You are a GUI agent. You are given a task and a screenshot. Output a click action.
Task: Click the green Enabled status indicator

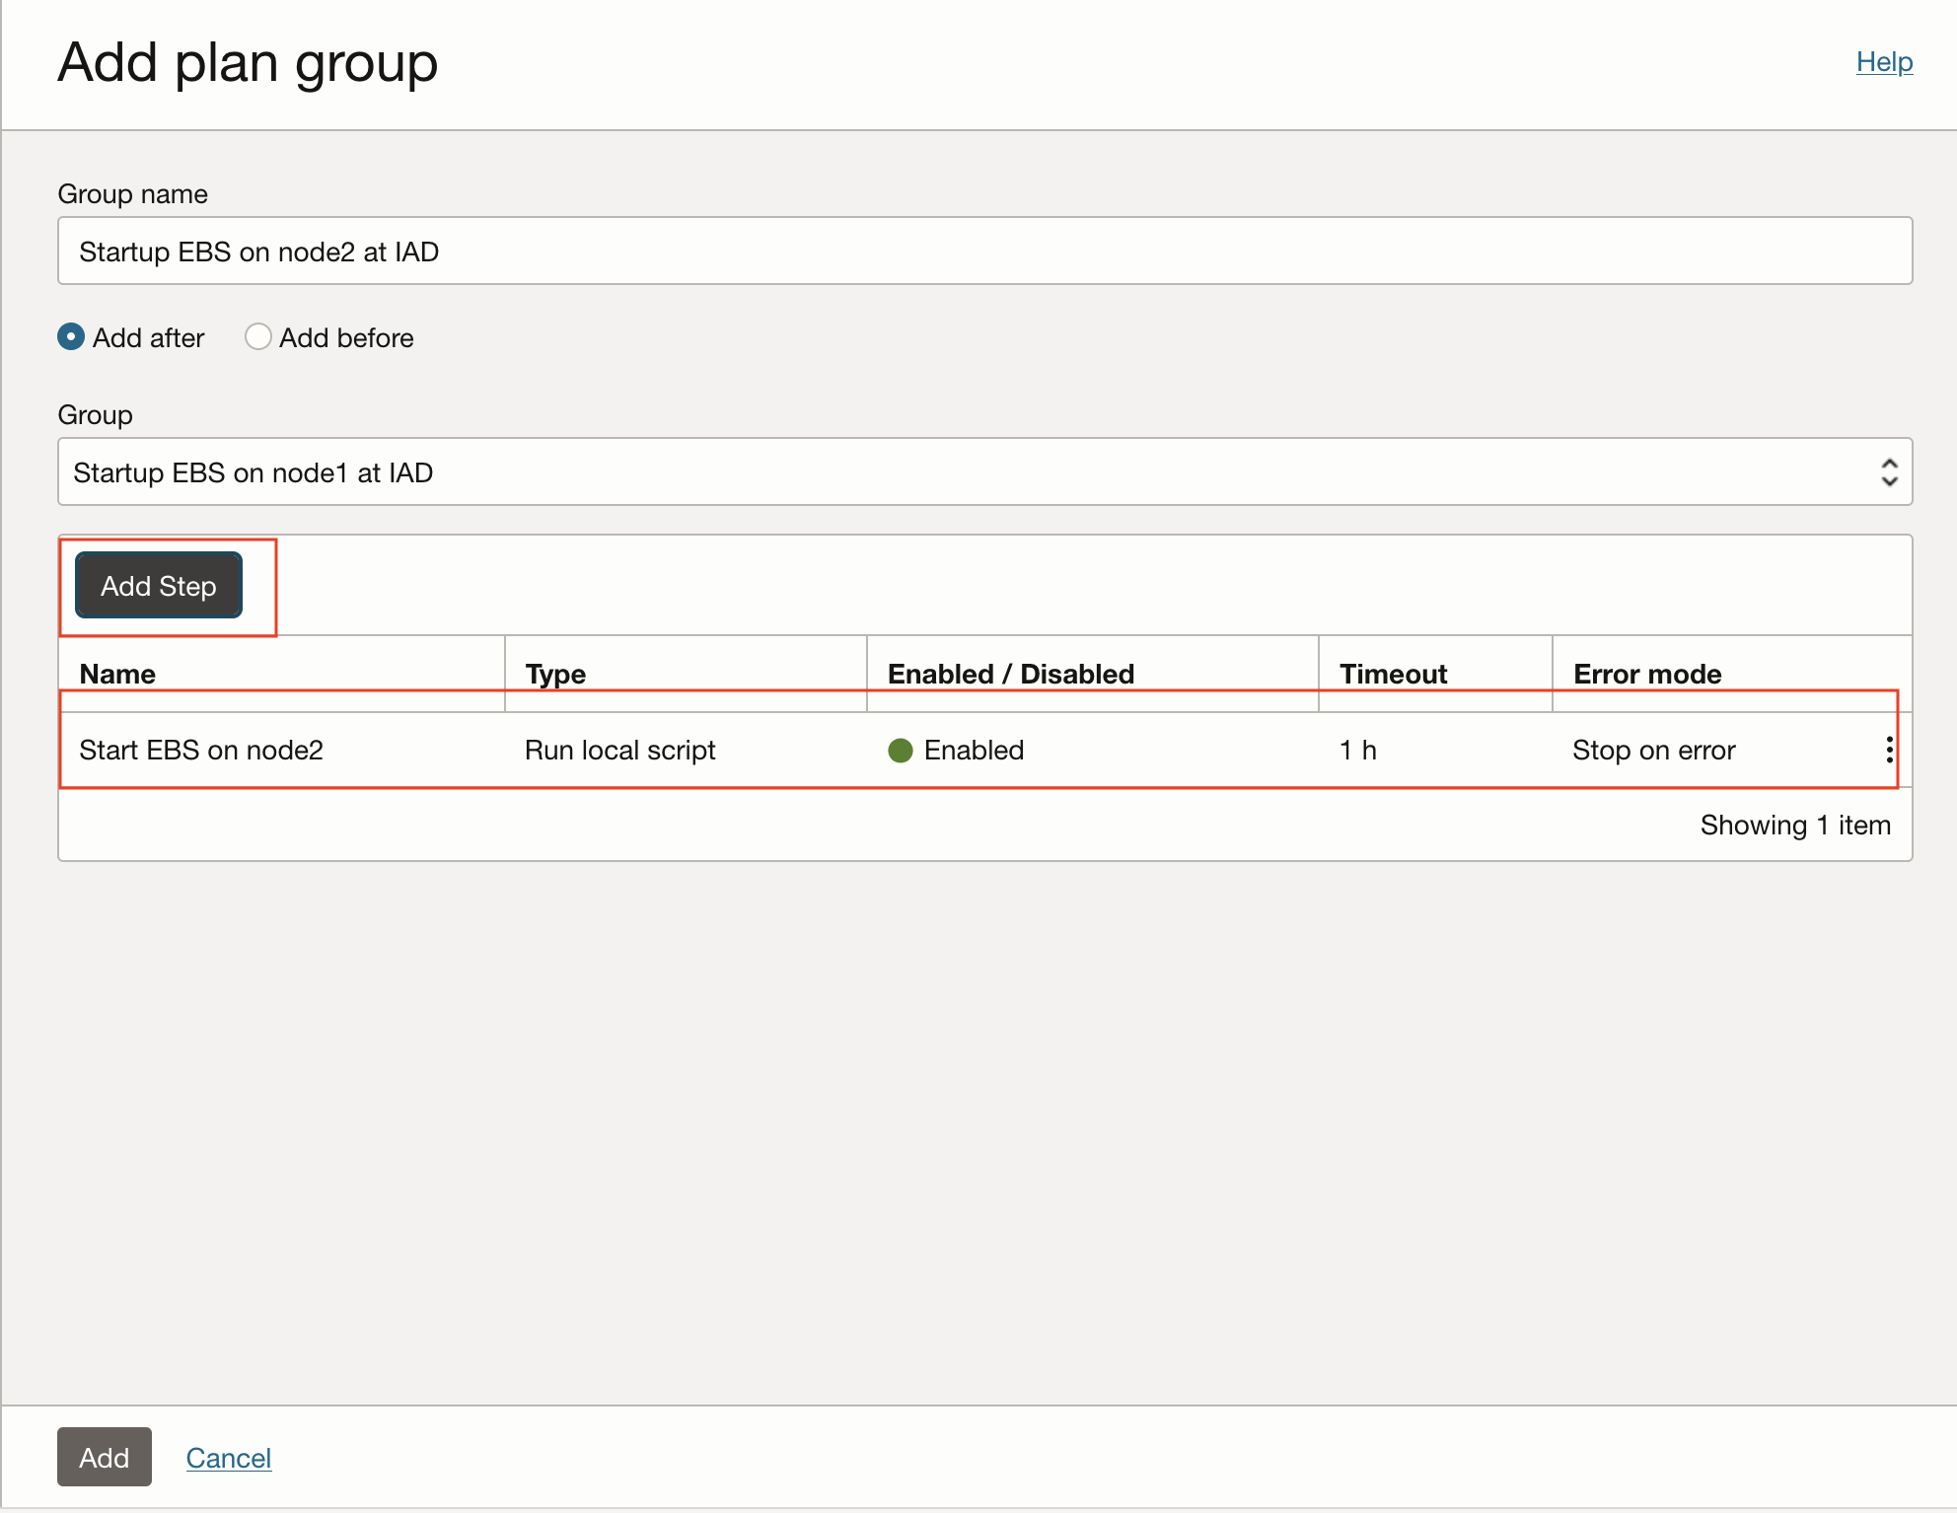(901, 751)
